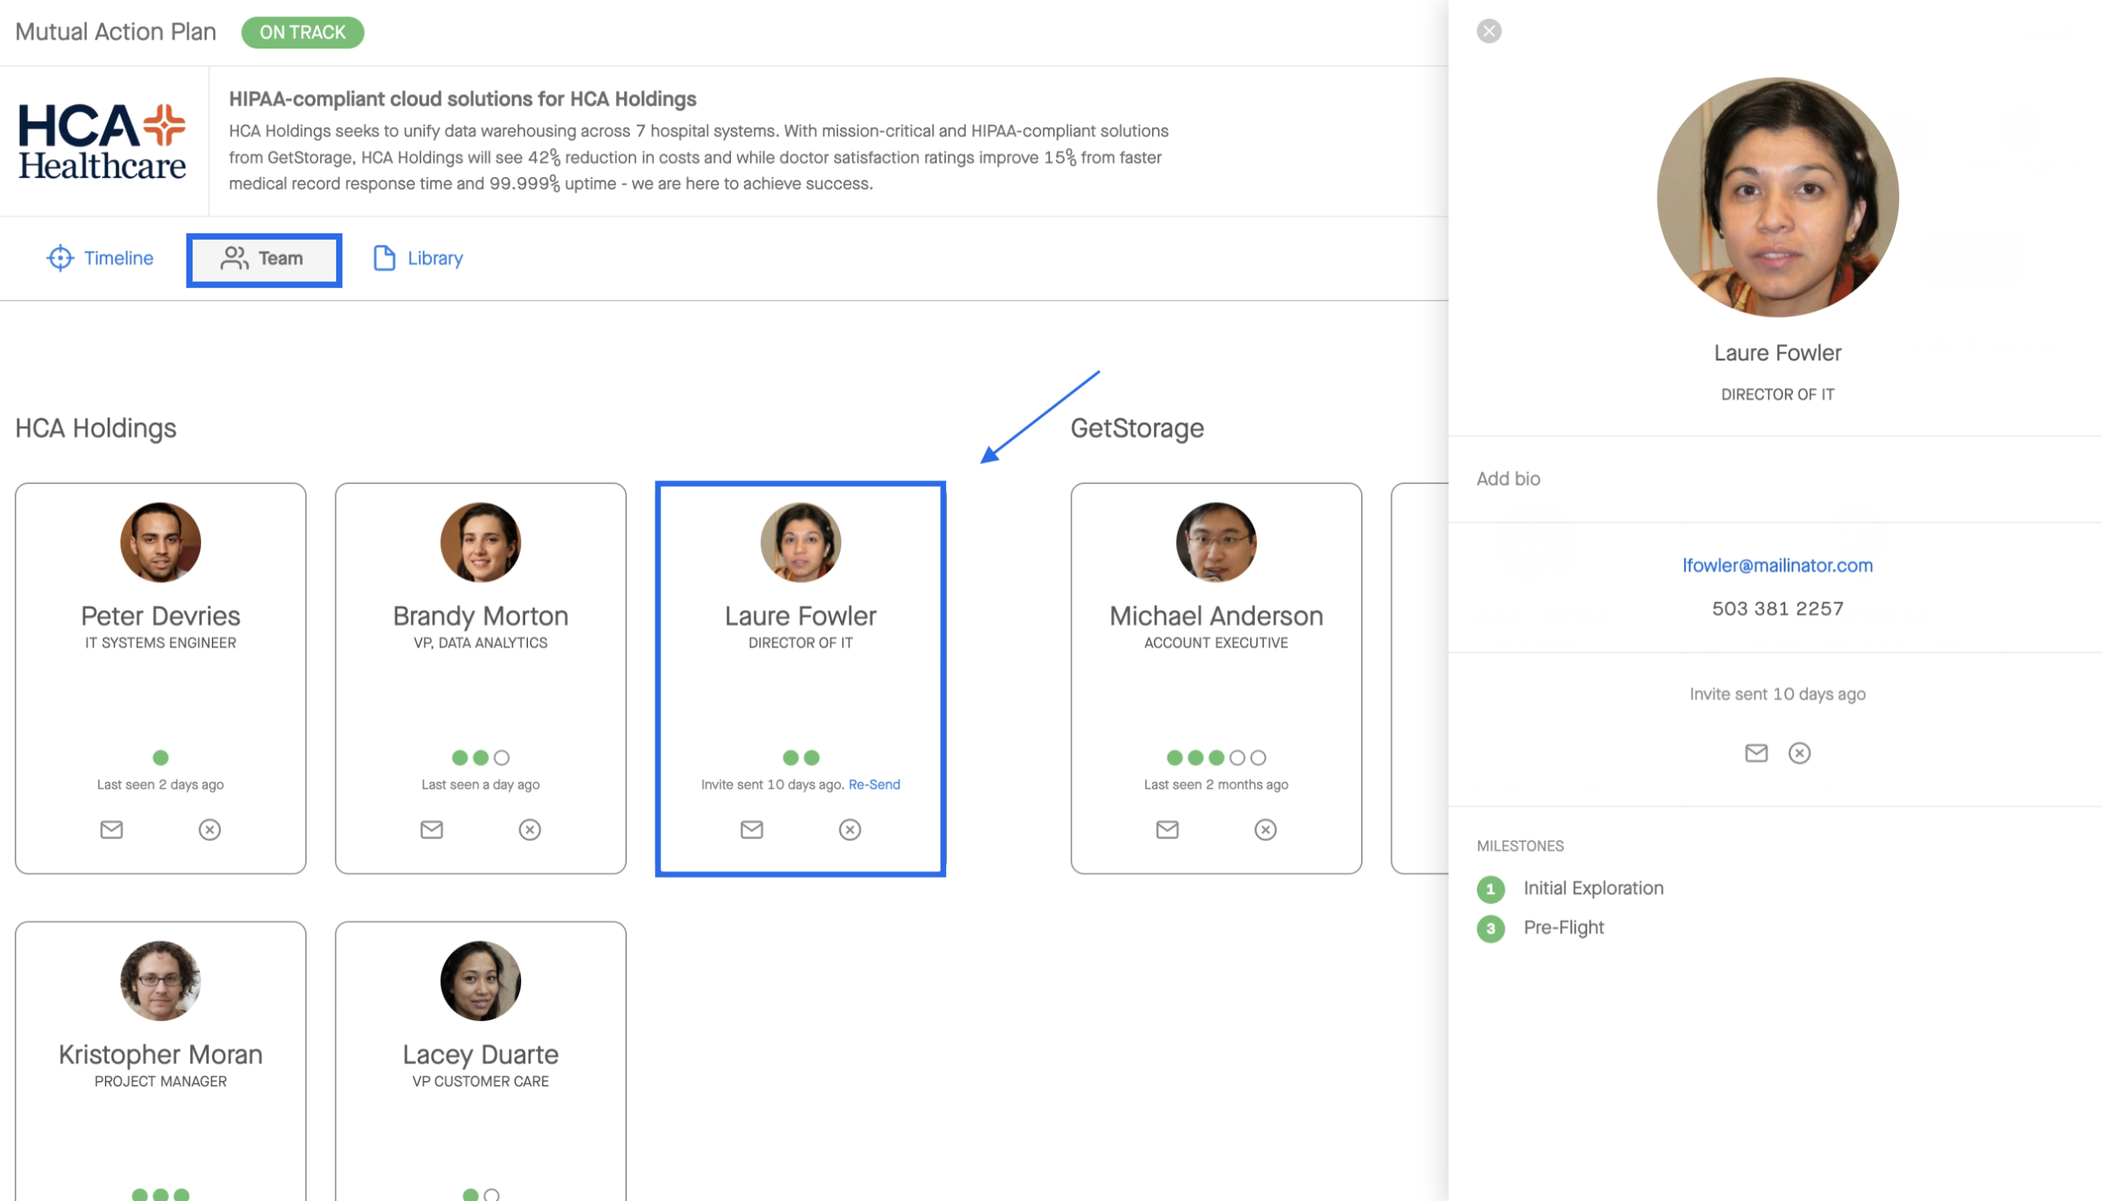Click the email icon on Peter Devries card
The image size is (2101, 1201).
click(111, 829)
